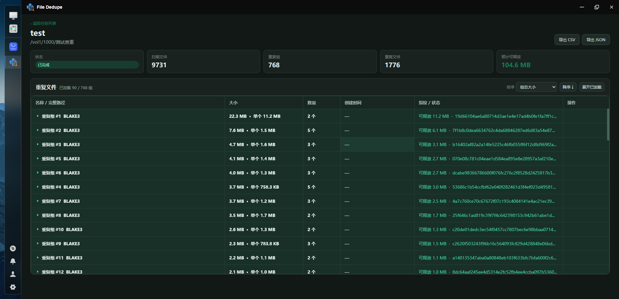Click the 导出 CSV button
619x299 pixels.
coord(567,40)
